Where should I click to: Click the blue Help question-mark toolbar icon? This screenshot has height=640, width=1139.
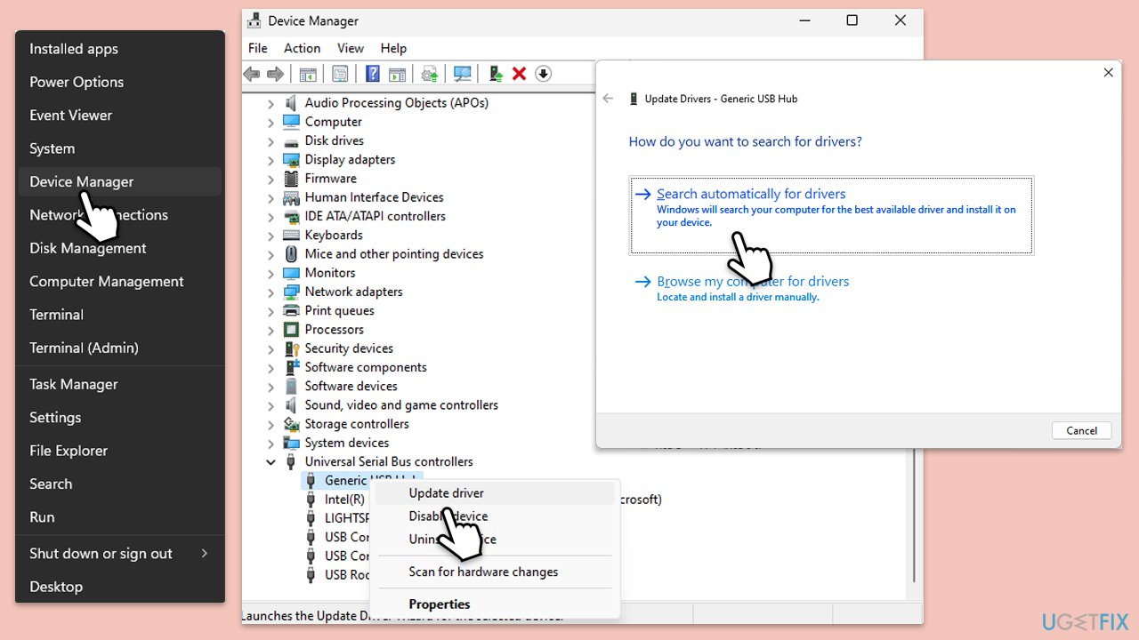(x=373, y=74)
